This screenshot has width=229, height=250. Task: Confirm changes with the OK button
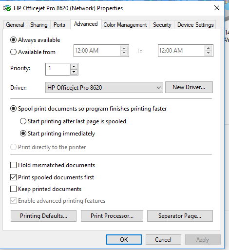coord(124,240)
